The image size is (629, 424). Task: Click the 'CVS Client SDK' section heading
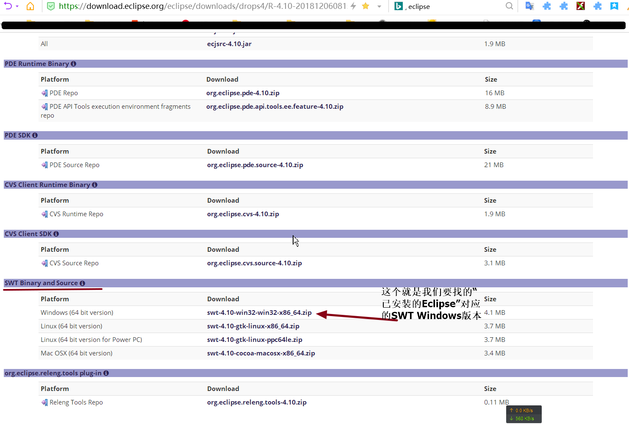point(28,234)
